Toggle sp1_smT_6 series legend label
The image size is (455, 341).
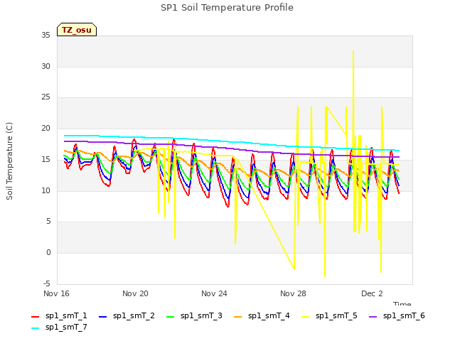pyautogui.click(x=404, y=315)
